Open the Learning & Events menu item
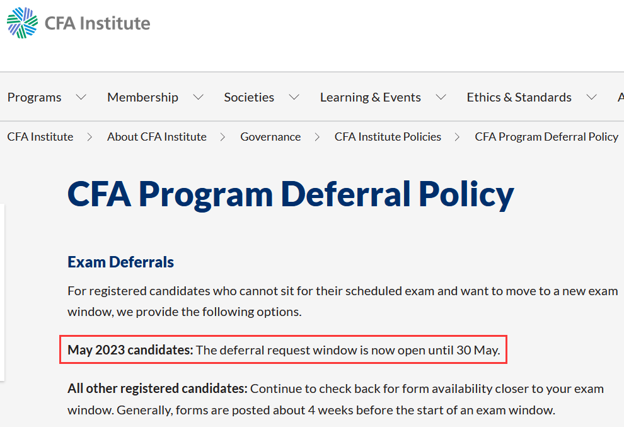624x427 pixels. point(371,97)
